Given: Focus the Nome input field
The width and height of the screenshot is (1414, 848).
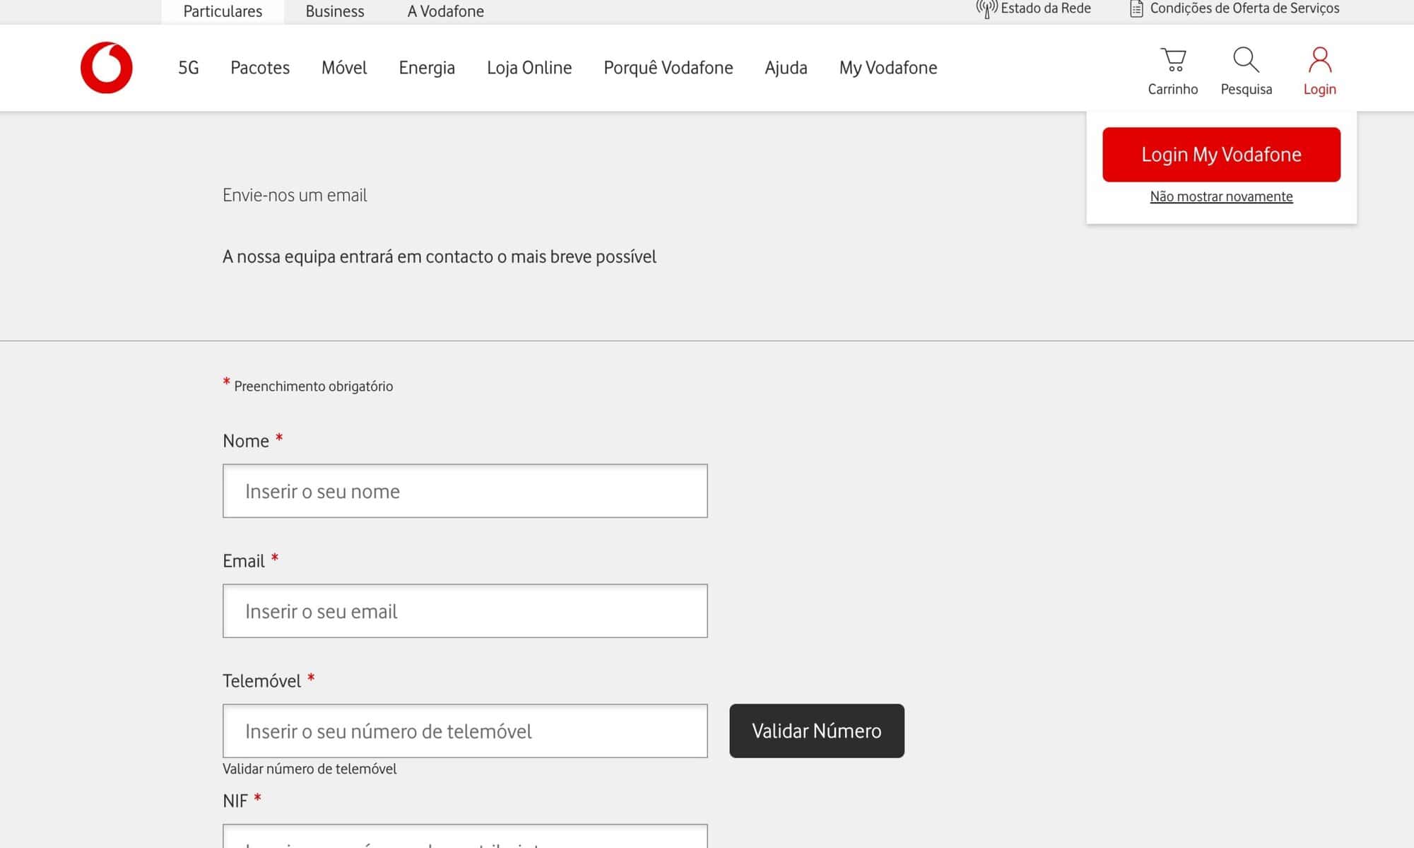Looking at the screenshot, I should [465, 491].
